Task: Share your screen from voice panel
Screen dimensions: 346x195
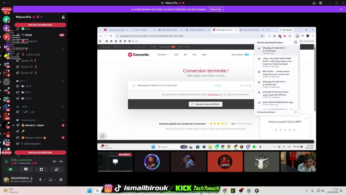Action: tap(26, 169)
